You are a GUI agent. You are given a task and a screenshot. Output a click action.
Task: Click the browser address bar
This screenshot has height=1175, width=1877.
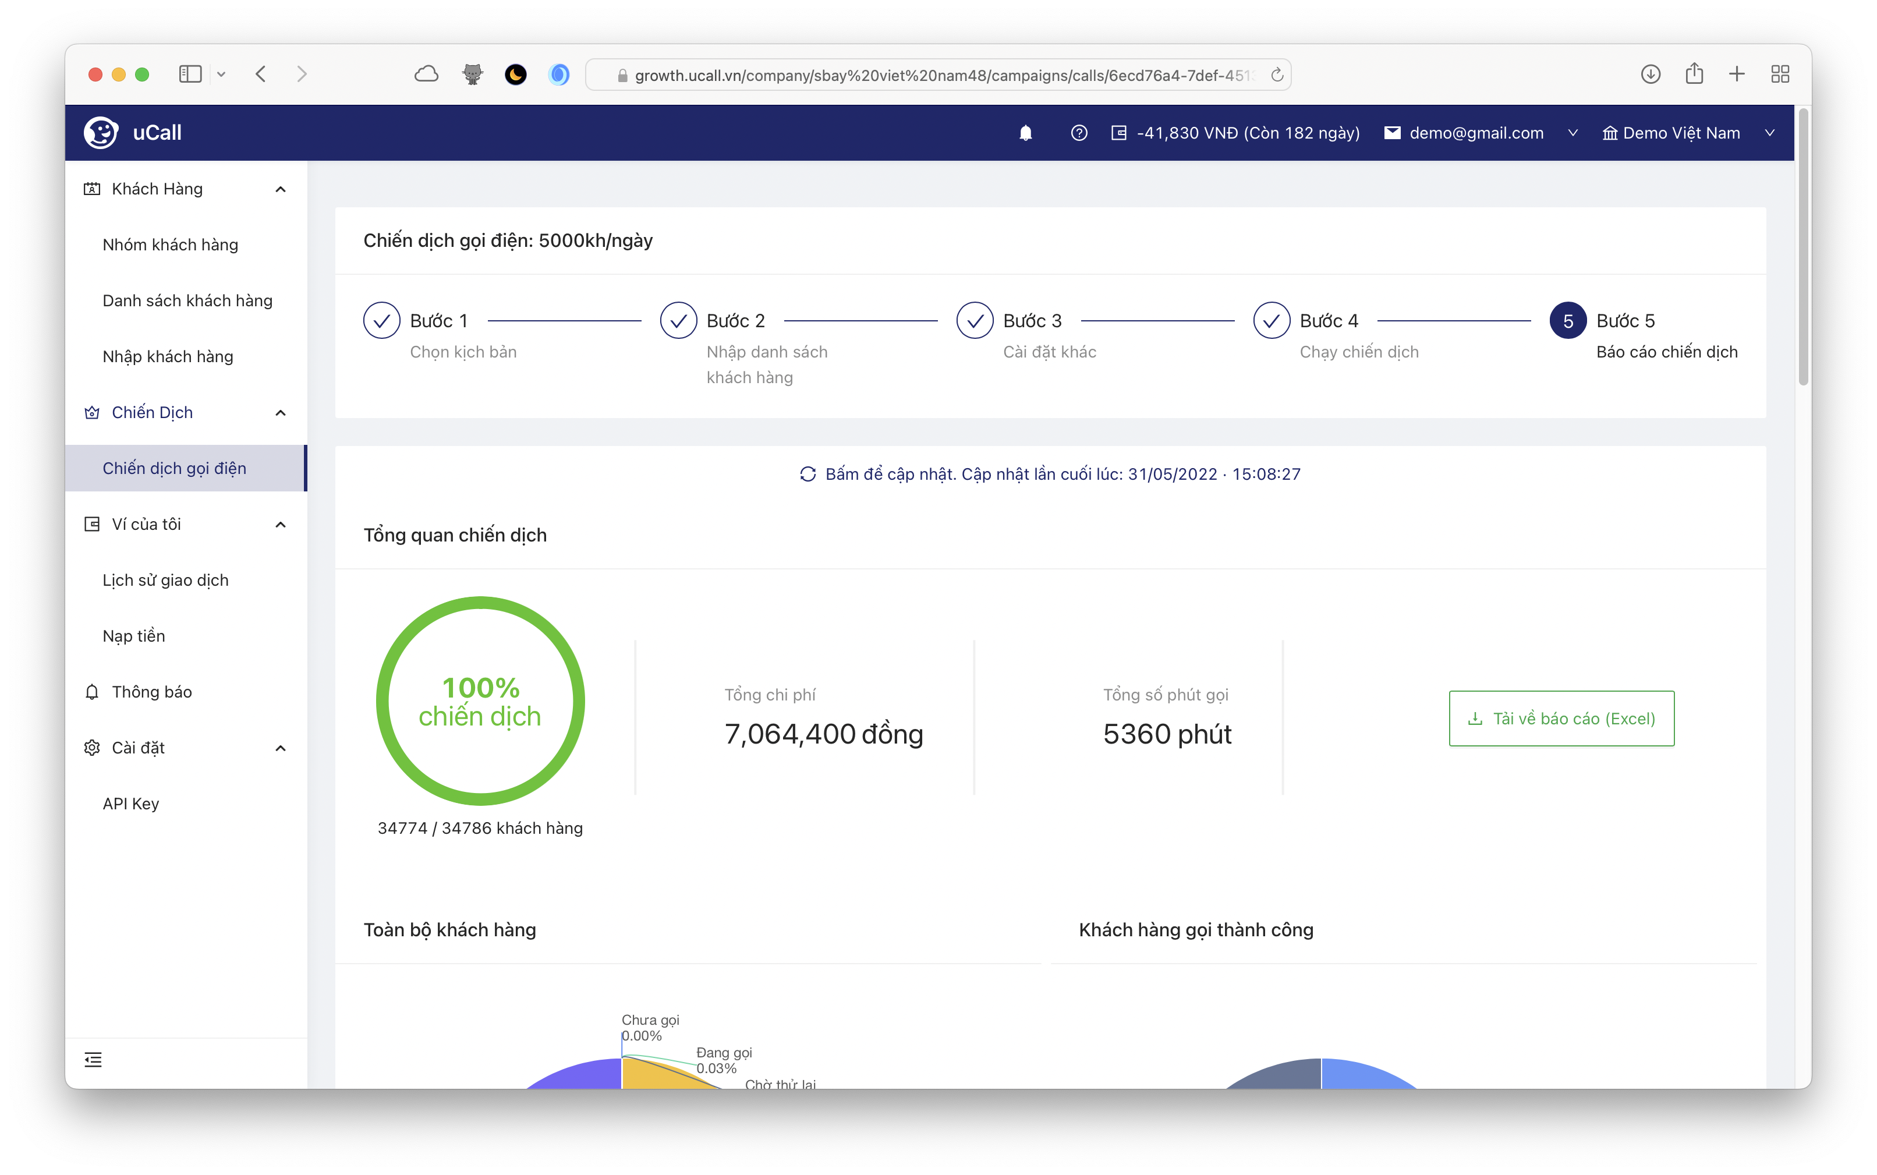[932, 75]
